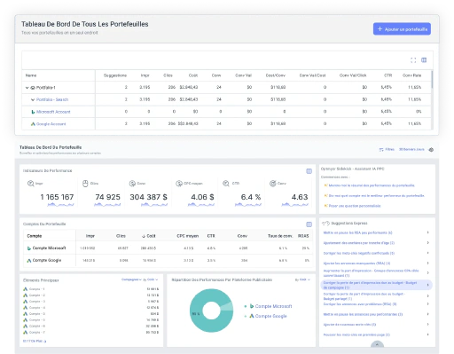This screenshot has height=354, width=454.
Task: Expand arrow for Ajouter les annonces manquantes (RSA)
Action: click(428, 263)
